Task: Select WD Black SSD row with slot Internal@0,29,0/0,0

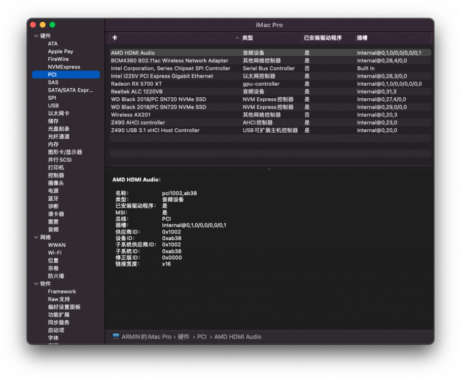Action: point(270,107)
